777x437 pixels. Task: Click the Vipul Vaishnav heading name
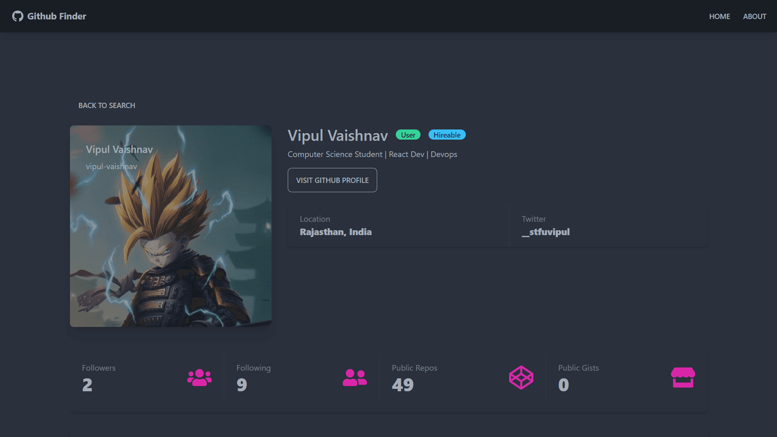338,136
